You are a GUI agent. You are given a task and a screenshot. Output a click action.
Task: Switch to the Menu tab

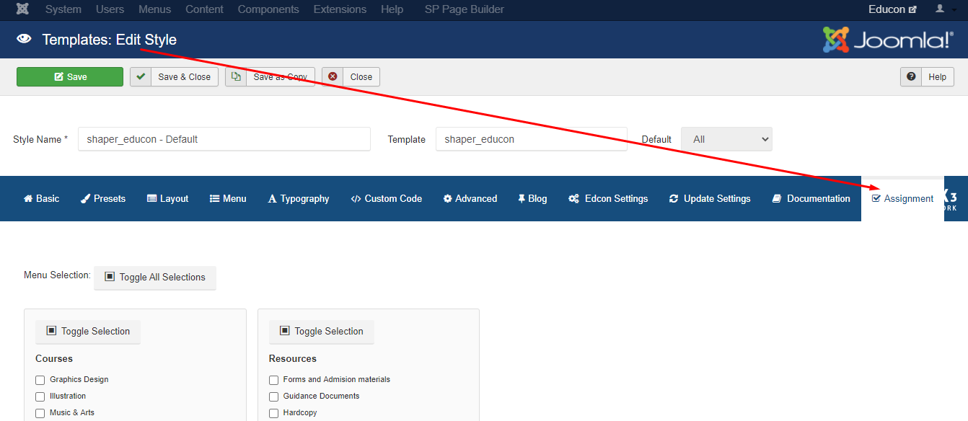coord(228,198)
